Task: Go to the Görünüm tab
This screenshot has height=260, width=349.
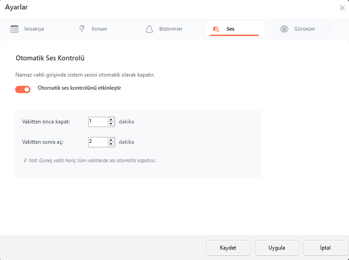Action: click(304, 29)
